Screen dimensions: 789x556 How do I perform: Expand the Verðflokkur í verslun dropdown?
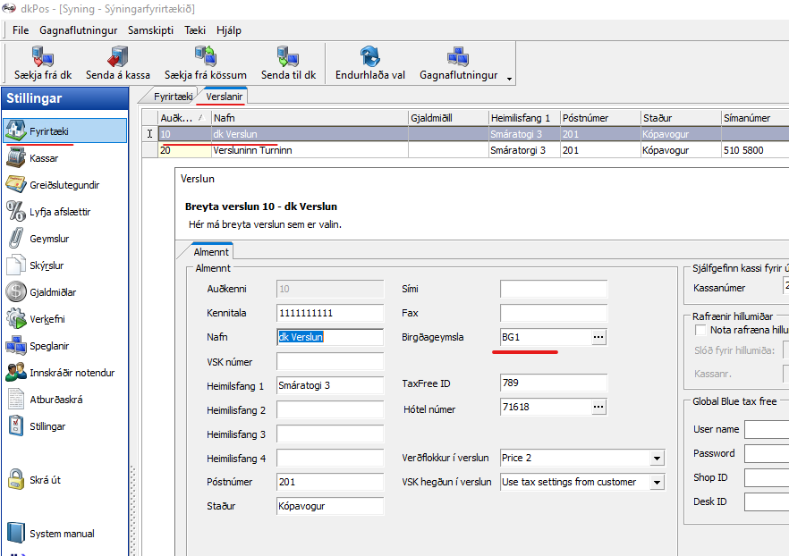pyautogui.click(x=657, y=458)
